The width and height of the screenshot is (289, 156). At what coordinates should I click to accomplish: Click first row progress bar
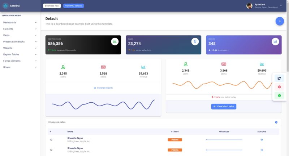[224, 139]
